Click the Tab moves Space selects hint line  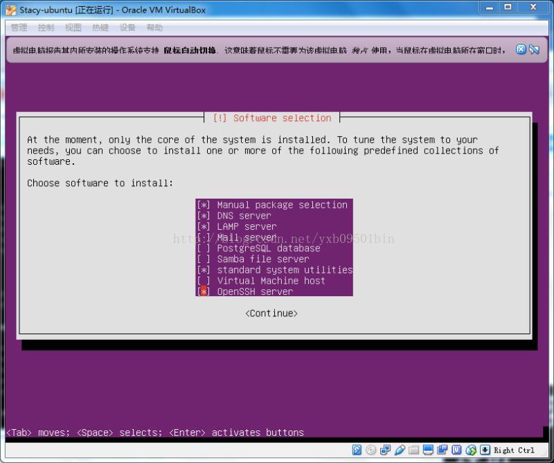[155, 433]
